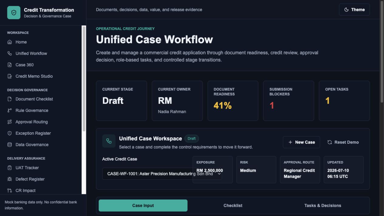Click the Submission Blockers count 1

tap(272, 106)
